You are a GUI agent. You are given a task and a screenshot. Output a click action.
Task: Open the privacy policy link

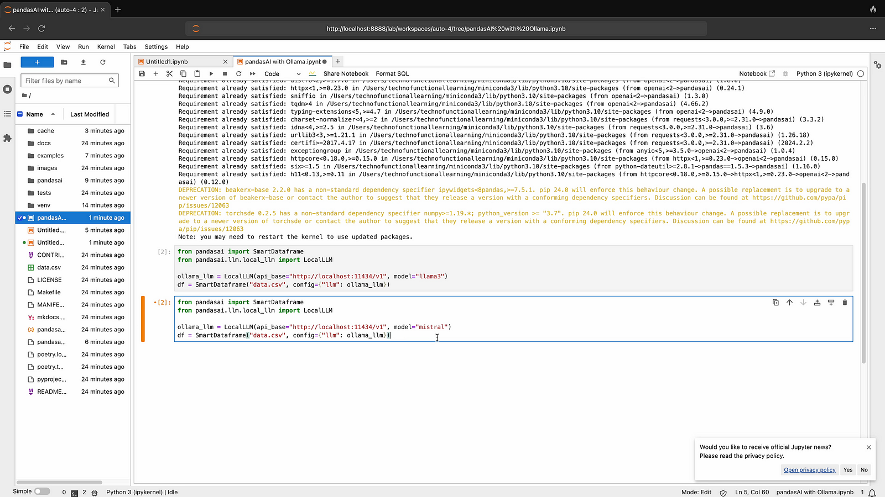coord(809,470)
